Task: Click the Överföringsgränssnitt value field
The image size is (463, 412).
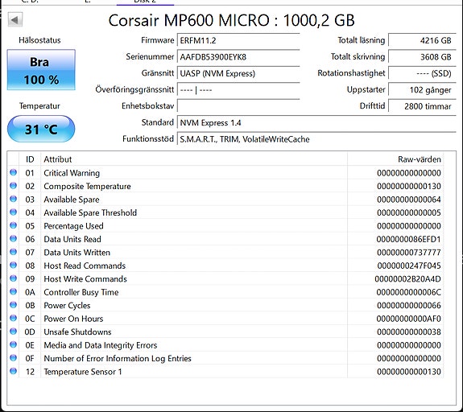Action: click(x=238, y=89)
